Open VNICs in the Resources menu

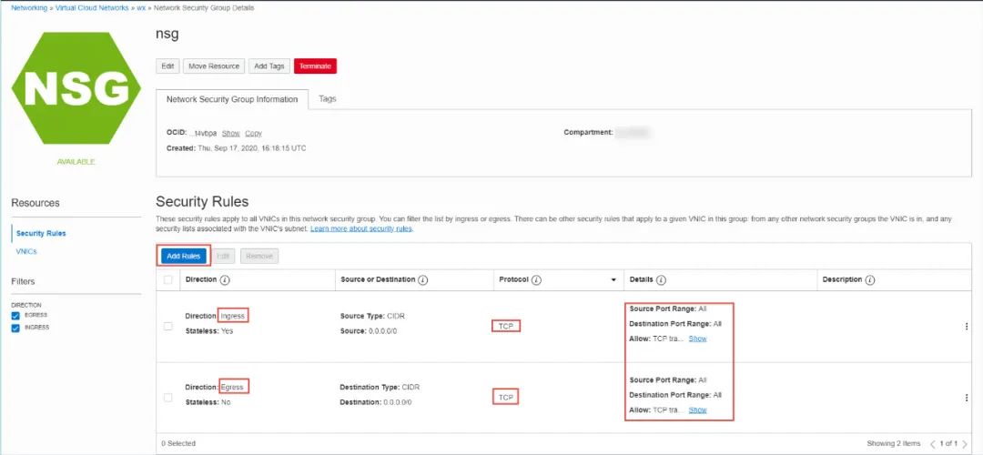[26, 251]
